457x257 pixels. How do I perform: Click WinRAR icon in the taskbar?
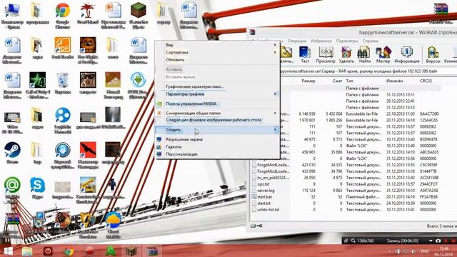click(152, 251)
